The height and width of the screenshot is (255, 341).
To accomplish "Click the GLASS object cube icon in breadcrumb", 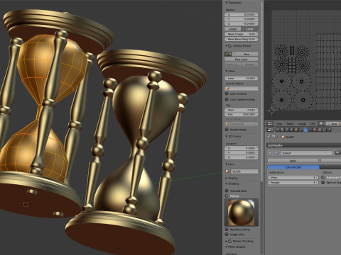I will tap(283, 137).
